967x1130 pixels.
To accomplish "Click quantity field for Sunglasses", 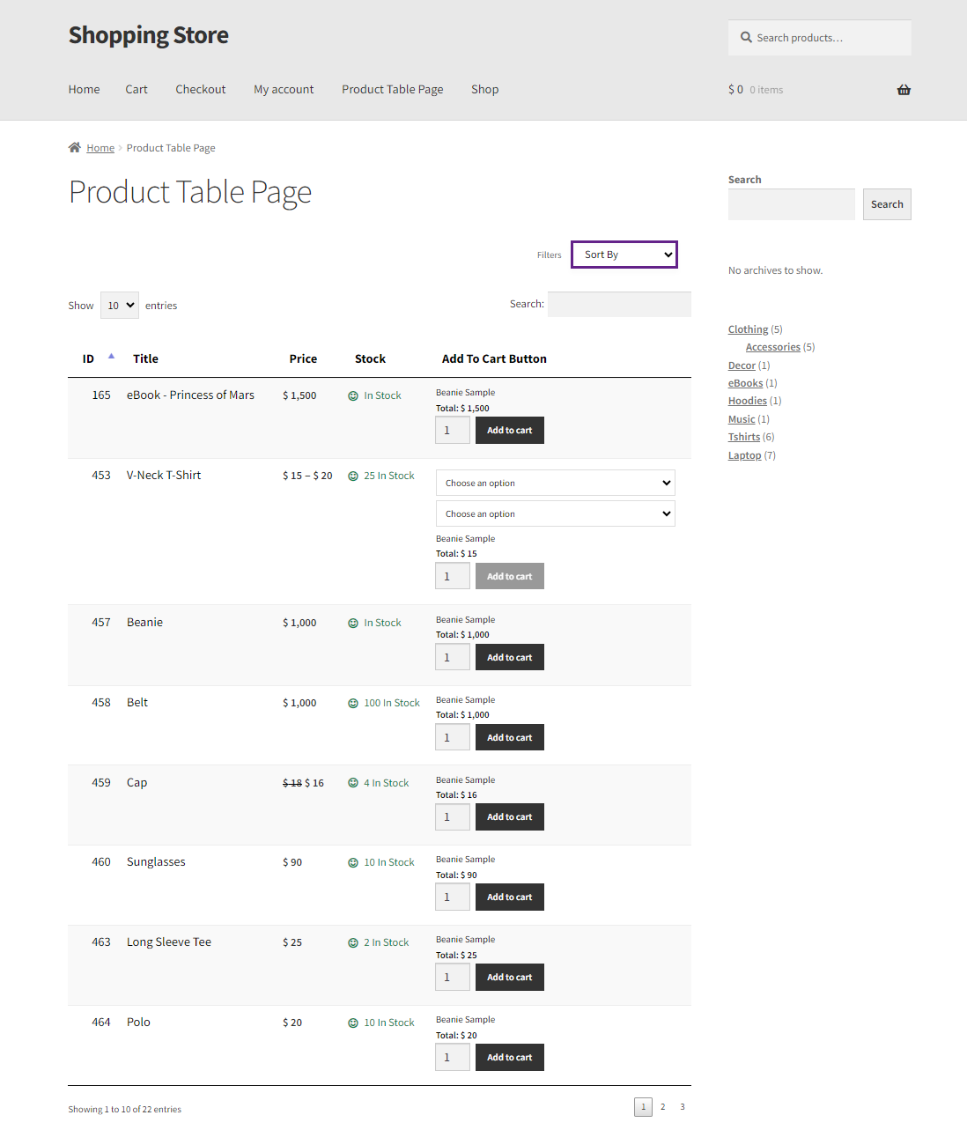I will [453, 897].
